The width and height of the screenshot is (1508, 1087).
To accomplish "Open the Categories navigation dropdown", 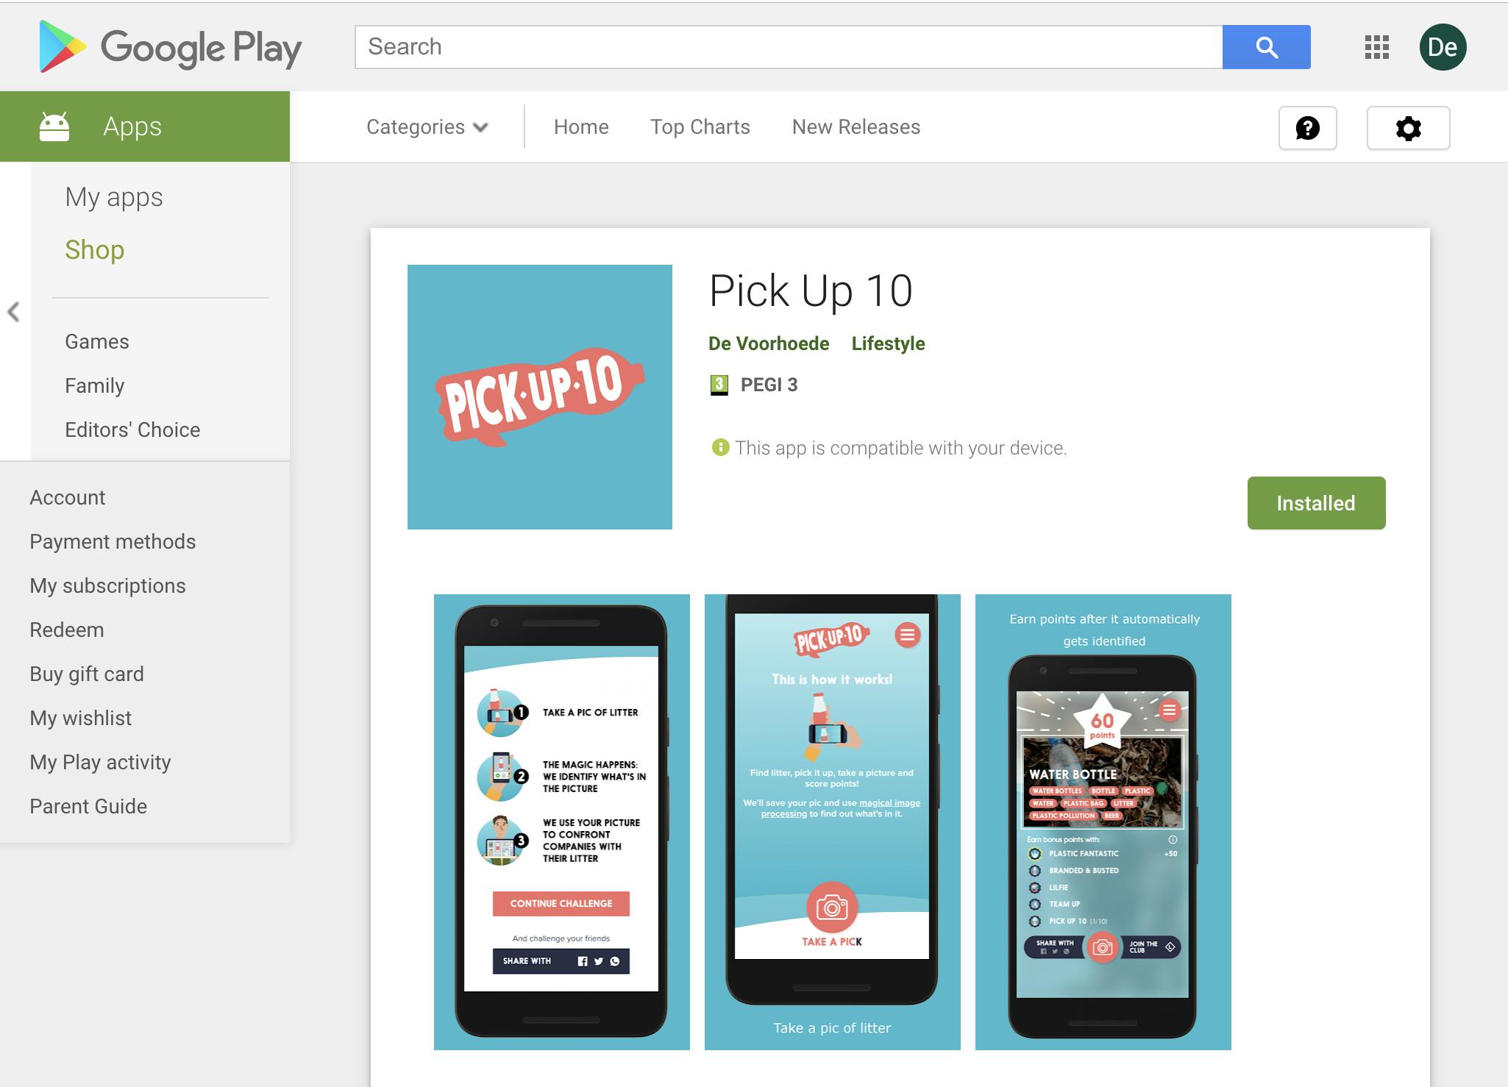I will tap(429, 127).
